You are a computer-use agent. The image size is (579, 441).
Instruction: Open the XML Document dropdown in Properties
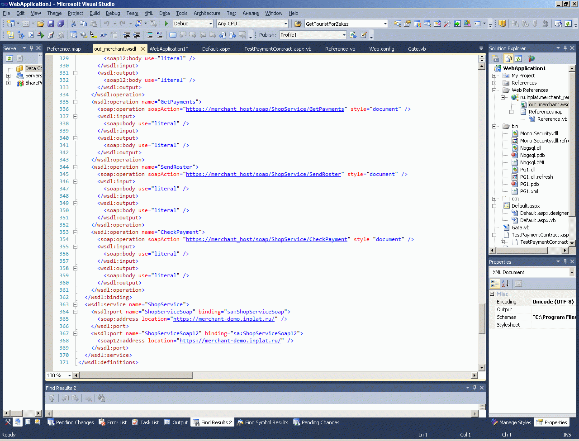click(572, 272)
